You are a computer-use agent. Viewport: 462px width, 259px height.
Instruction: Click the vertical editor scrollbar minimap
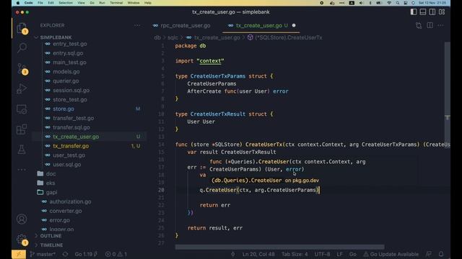pyautogui.click(x=448, y=96)
